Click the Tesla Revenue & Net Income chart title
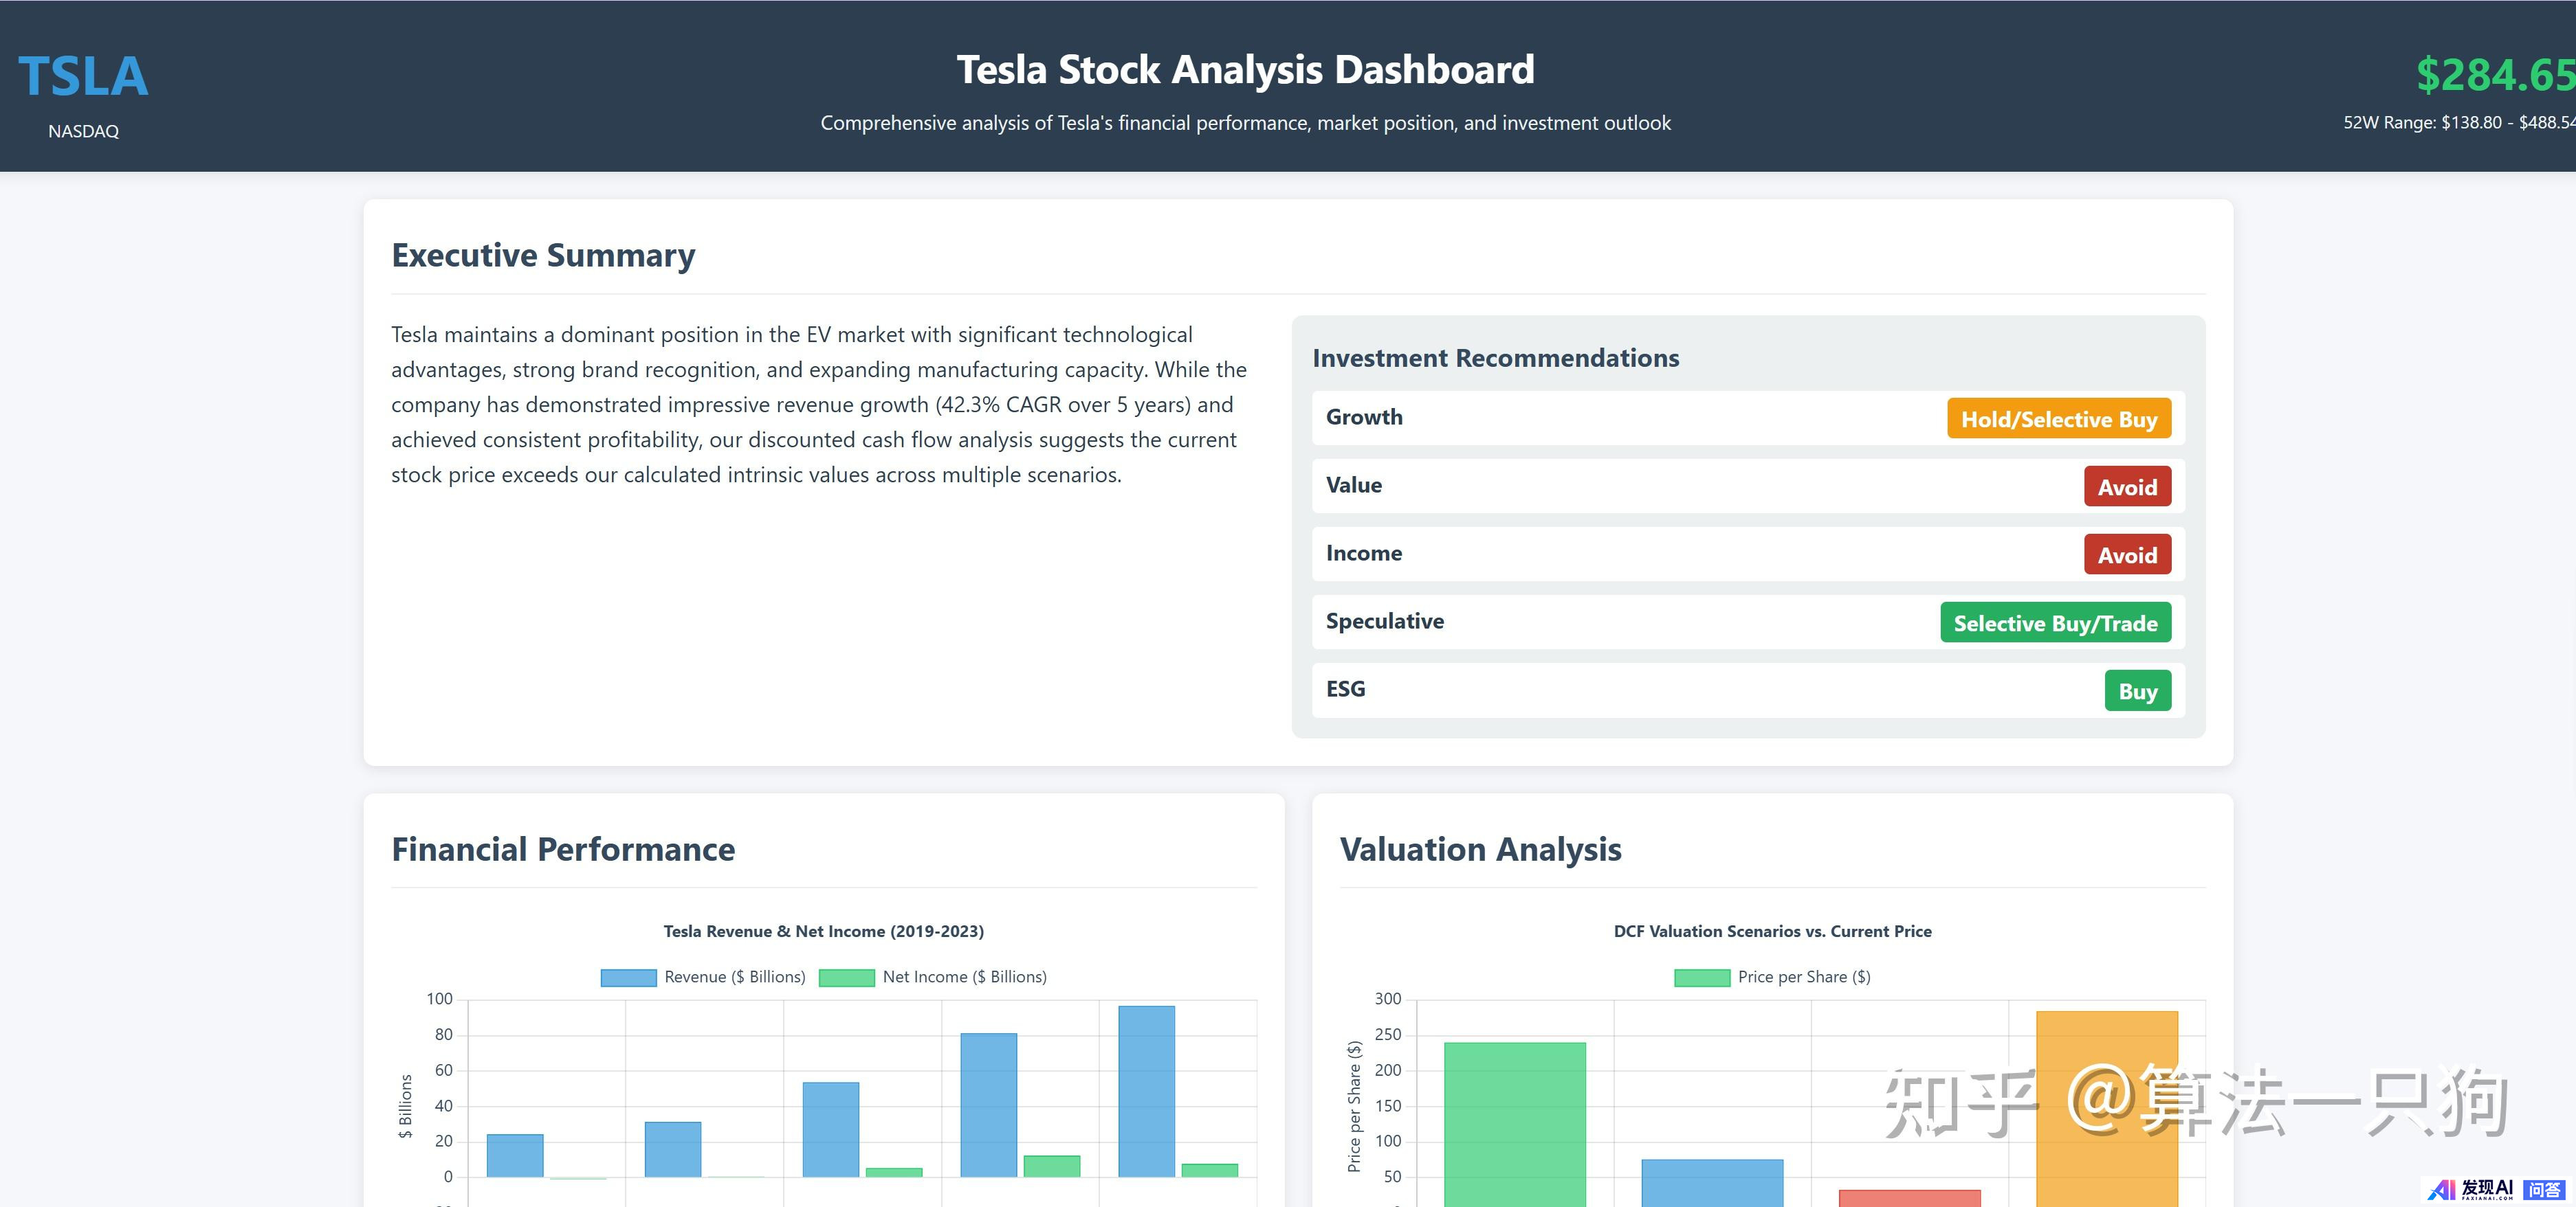Image resolution: width=2576 pixels, height=1207 pixels. point(823,932)
